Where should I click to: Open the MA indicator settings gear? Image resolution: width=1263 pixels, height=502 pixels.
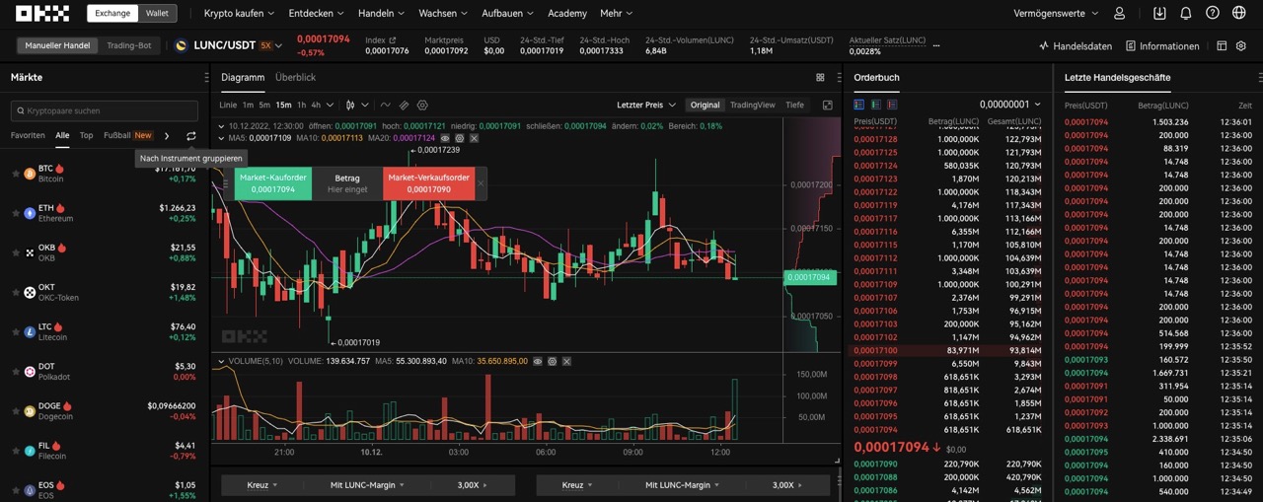tap(459, 138)
